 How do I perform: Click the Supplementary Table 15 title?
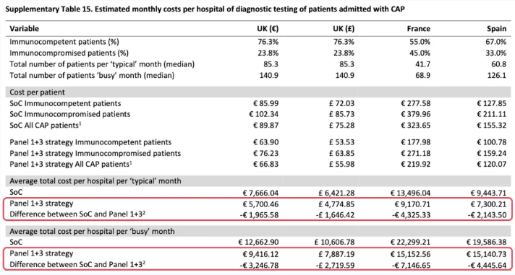pos(205,9)
